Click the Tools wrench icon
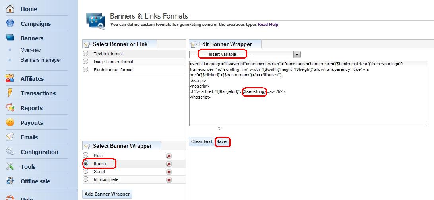Image resolution: width=434 pixels, height=200 pixels. coord(10,166)
